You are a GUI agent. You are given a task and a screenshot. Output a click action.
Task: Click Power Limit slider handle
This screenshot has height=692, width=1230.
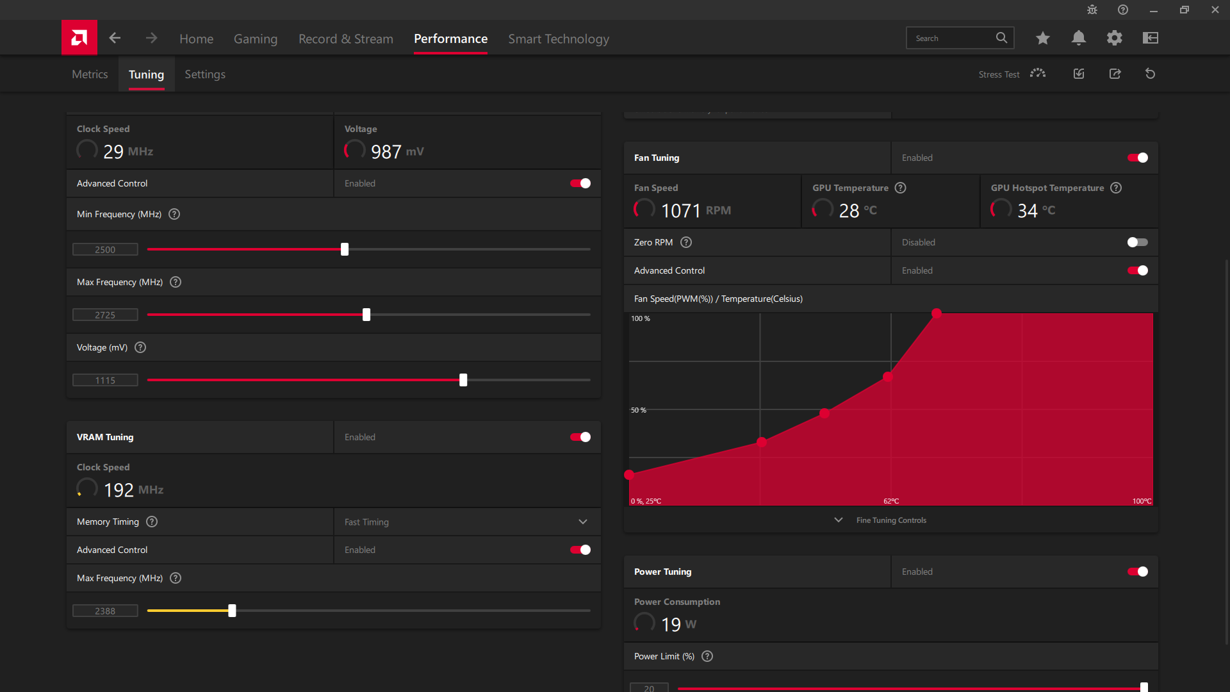click(x=1144, y=688)
